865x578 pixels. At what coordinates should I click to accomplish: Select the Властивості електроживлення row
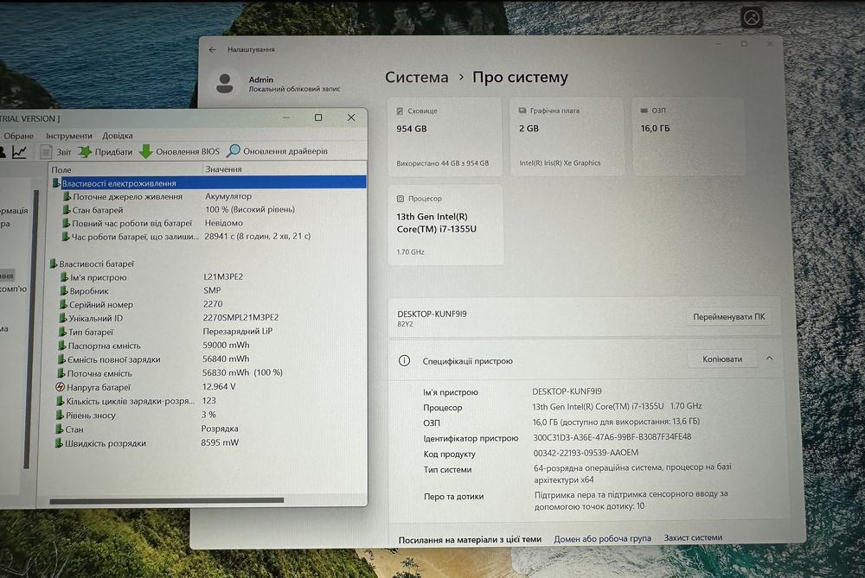click(208, 183)
